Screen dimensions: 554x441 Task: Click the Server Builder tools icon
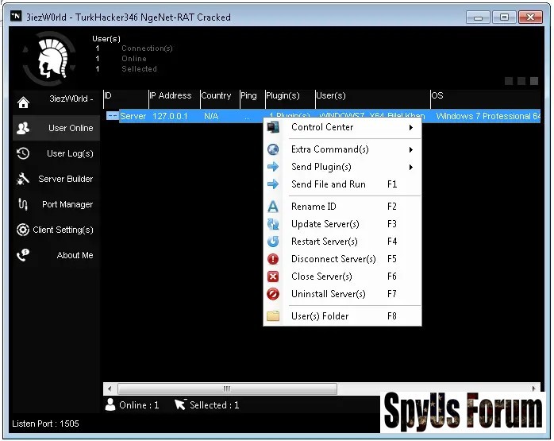click(x=23, y=179)
